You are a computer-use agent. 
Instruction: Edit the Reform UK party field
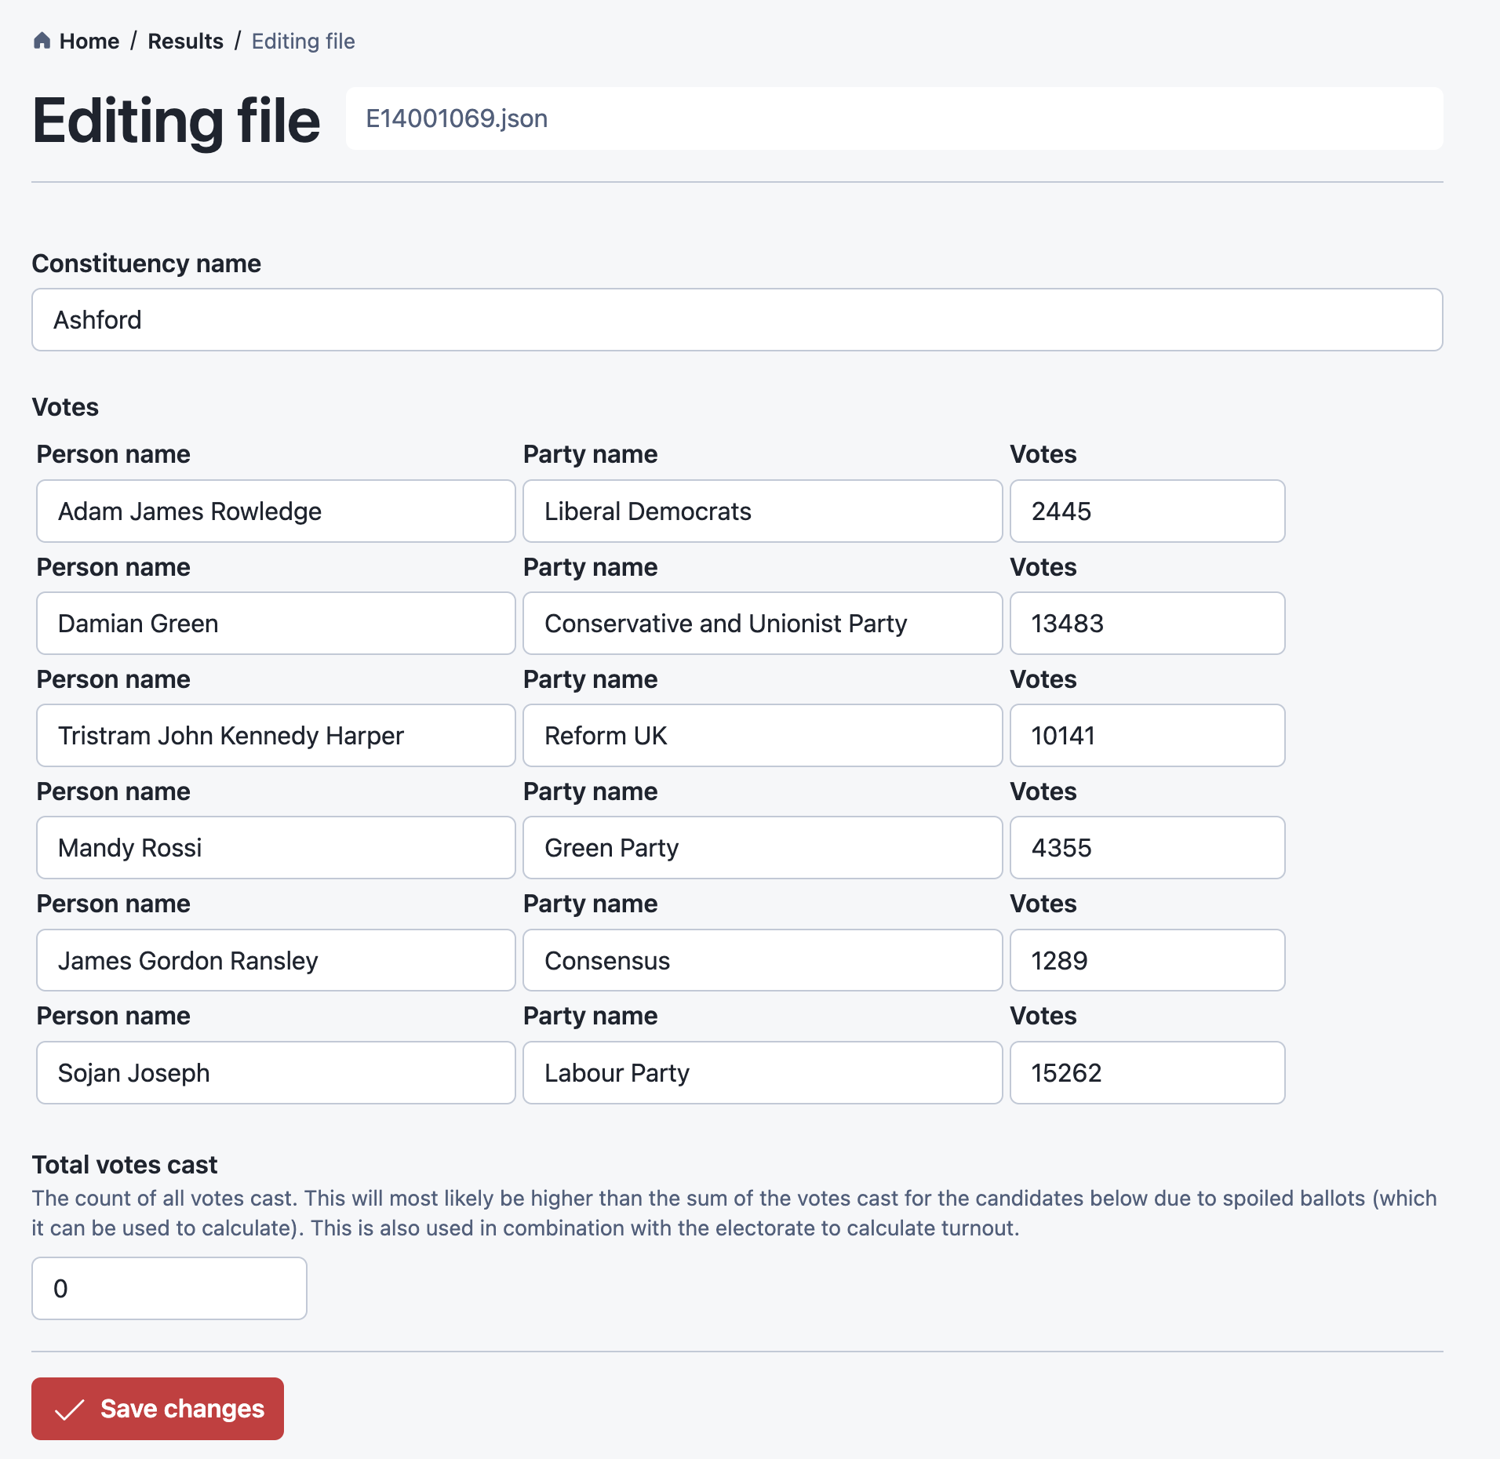[x=763, y=736]
